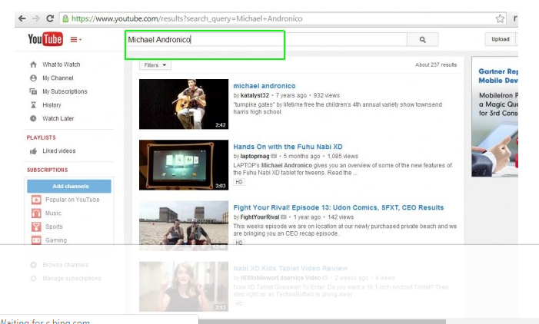The image size is (539, 324).
Task: Open the guide menu next to YouTube logo
Action: 75,39
